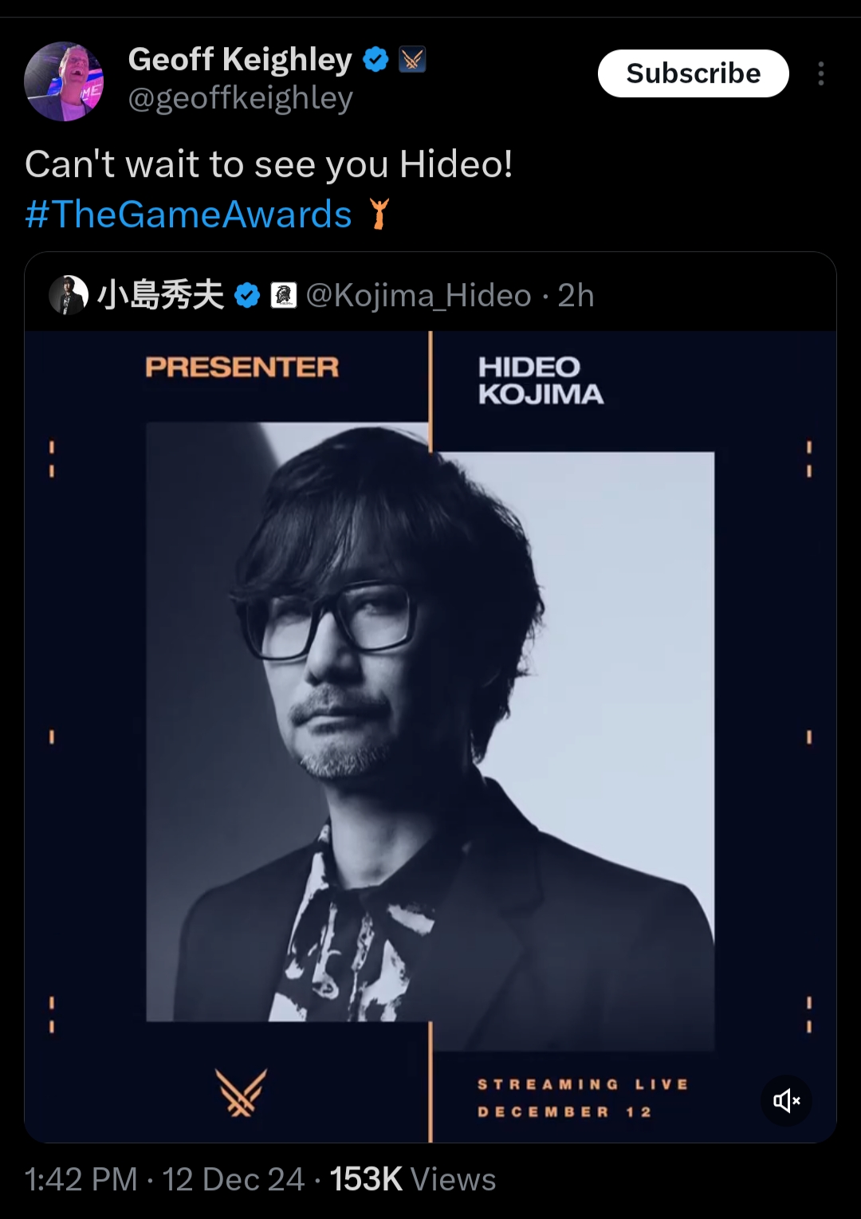This screenshot has height=1219, width=861.
Task: Open the three-dot more options menu
Action: [820, 73]
